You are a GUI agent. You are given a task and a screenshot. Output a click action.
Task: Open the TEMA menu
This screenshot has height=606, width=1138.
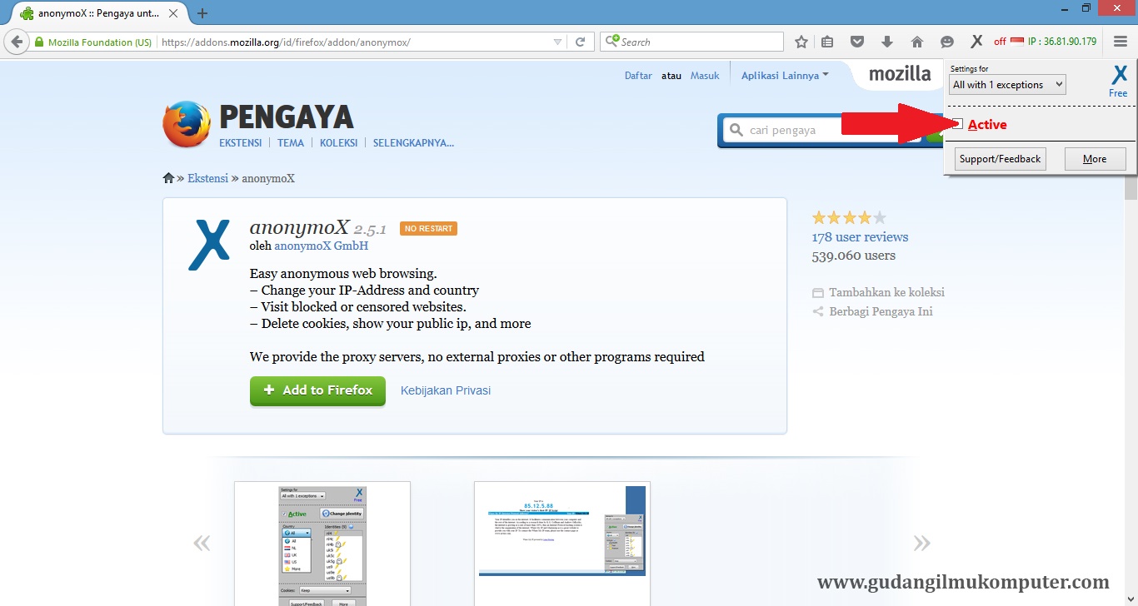[291, 142]
